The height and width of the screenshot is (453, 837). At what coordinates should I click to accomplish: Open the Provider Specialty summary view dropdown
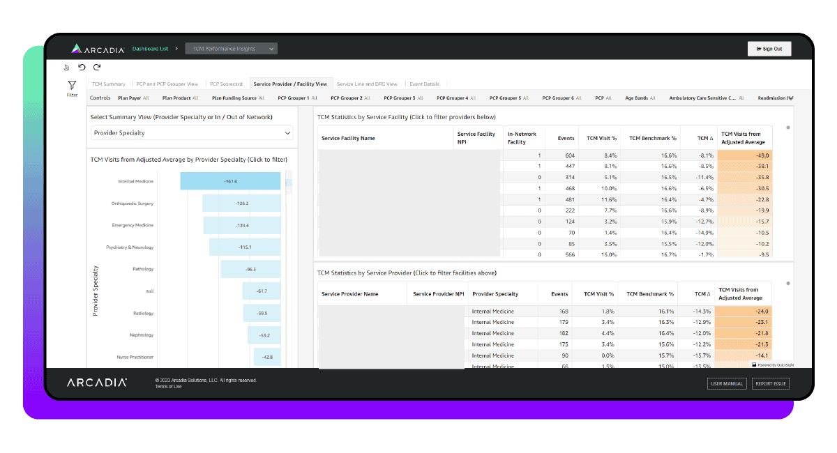point(193,132)
